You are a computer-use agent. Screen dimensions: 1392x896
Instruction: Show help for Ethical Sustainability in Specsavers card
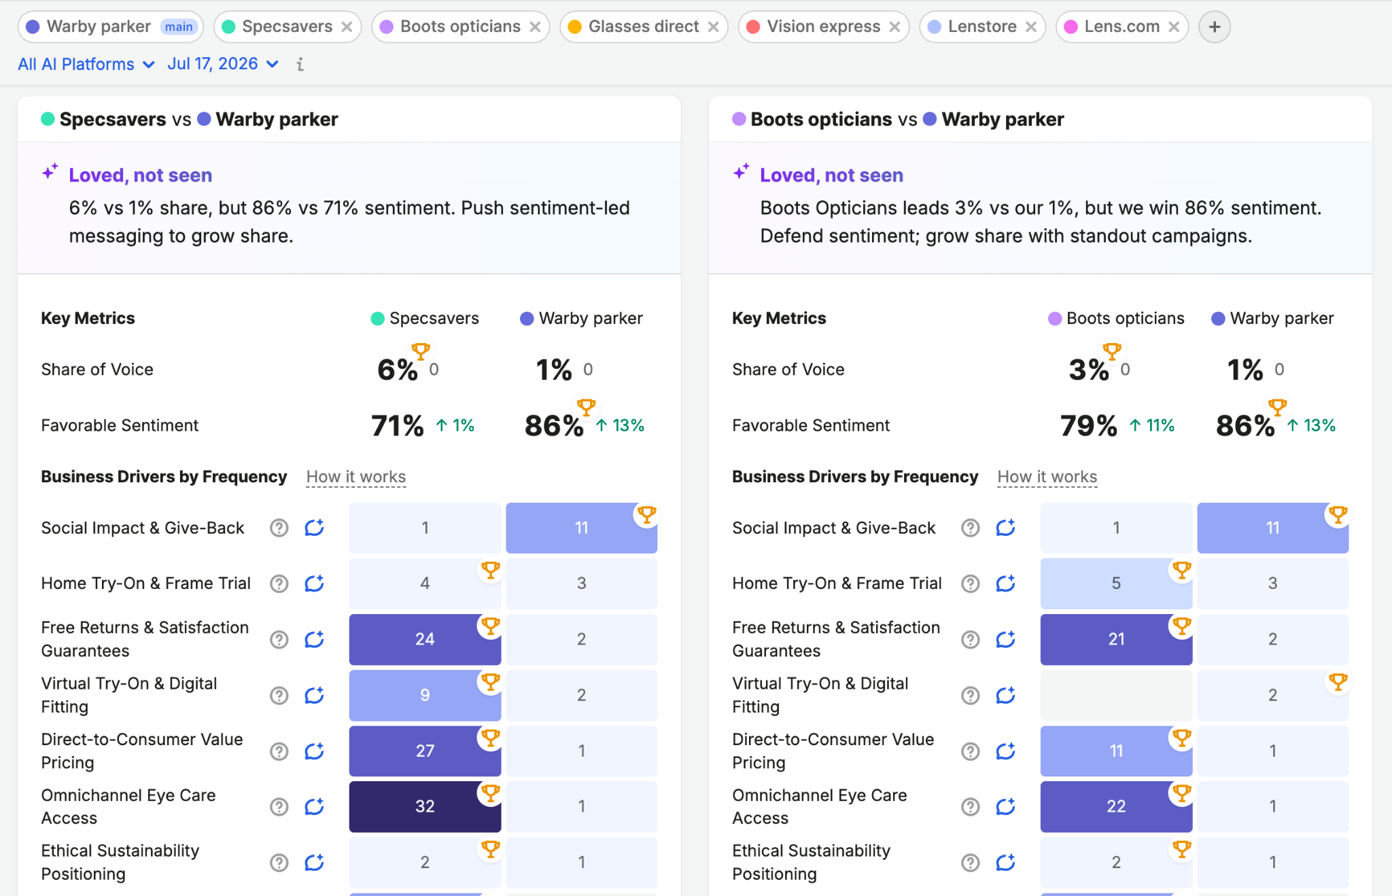279,862
